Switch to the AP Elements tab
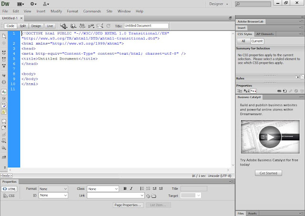The height and width of the screenshot is (216, 305). click(265, 34)
